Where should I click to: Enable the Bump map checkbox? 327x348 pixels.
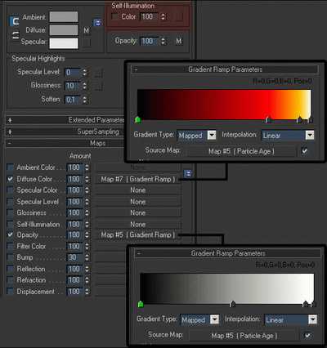click(x=10, y=257)
